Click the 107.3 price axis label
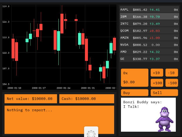Screen dimensions: 182x137 [6, 68]
